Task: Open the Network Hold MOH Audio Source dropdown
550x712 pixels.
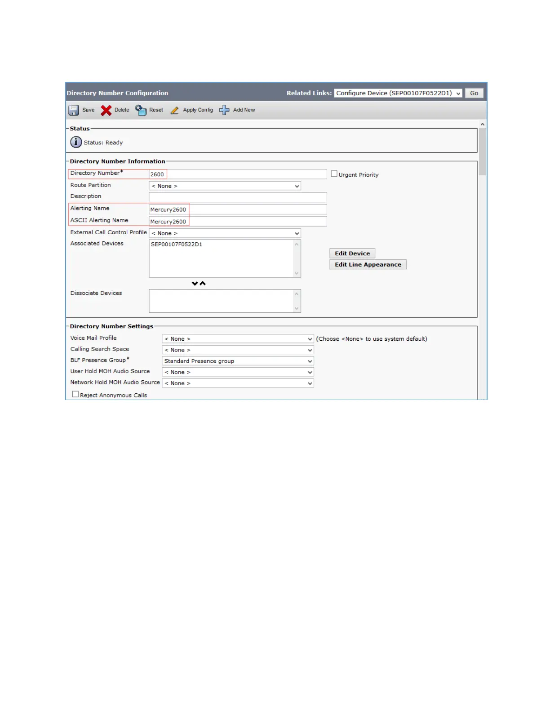Action: pos(238,383)
